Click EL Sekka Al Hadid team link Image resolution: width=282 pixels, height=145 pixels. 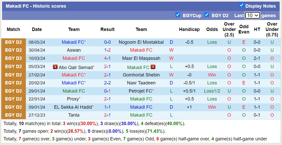73,107
